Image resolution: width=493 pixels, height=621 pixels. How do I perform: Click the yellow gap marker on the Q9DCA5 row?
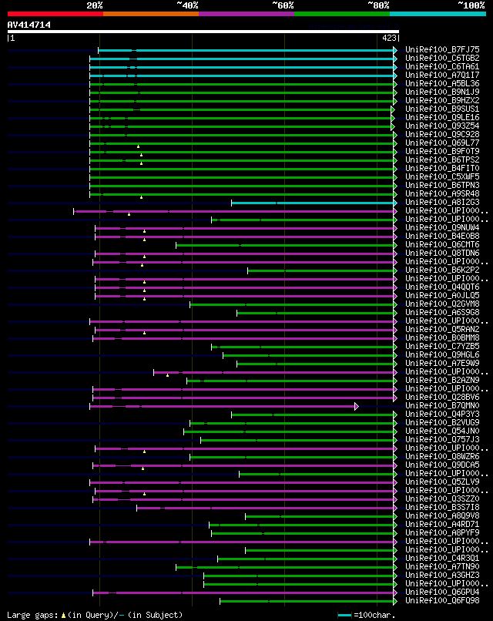pyautogui.click(x=143, y=468)
